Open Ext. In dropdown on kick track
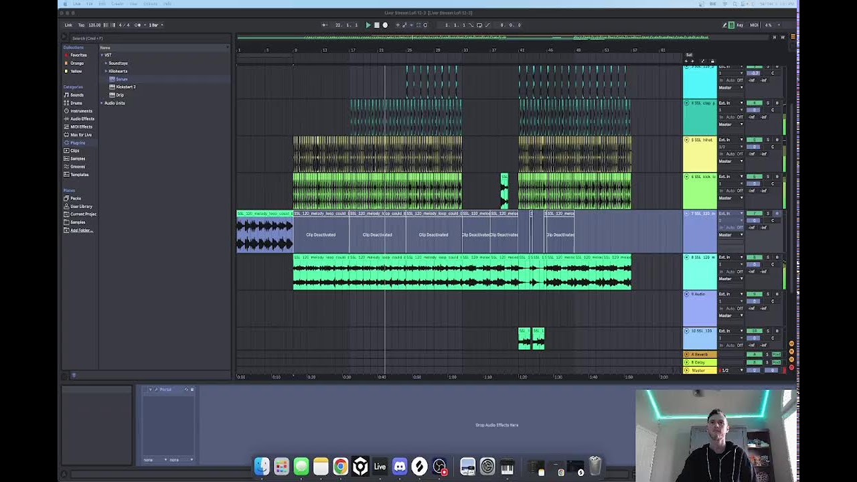This screenshot has width=857, height=482. click(730, 177)
